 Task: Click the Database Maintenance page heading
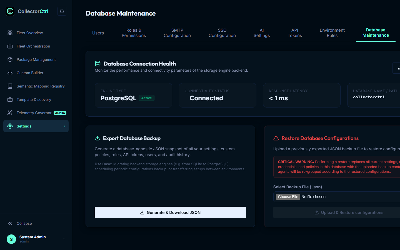(x=121, y=13)
